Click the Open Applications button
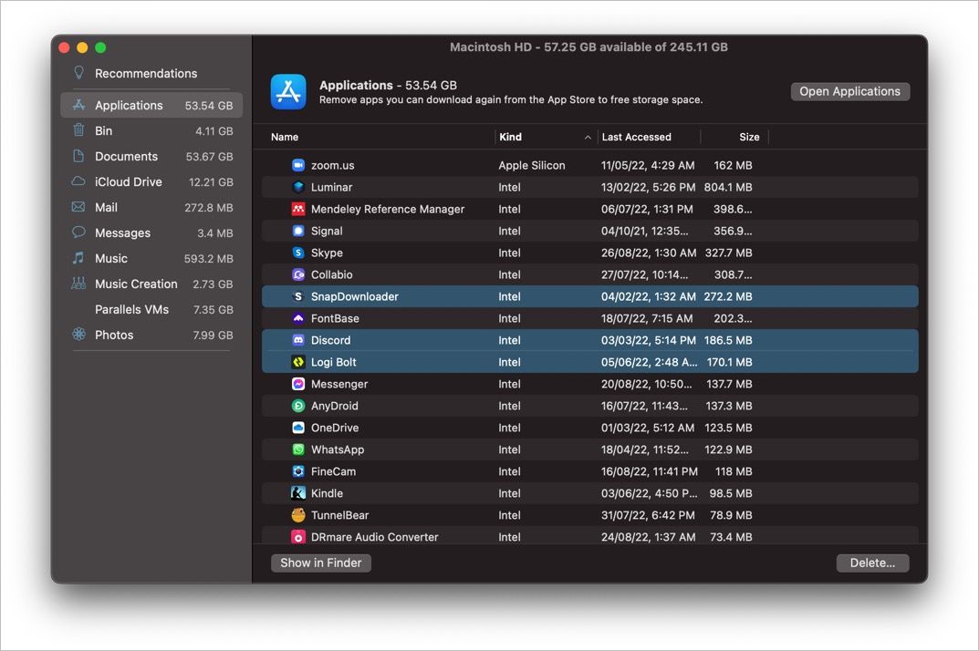 [x=850, y=91]
